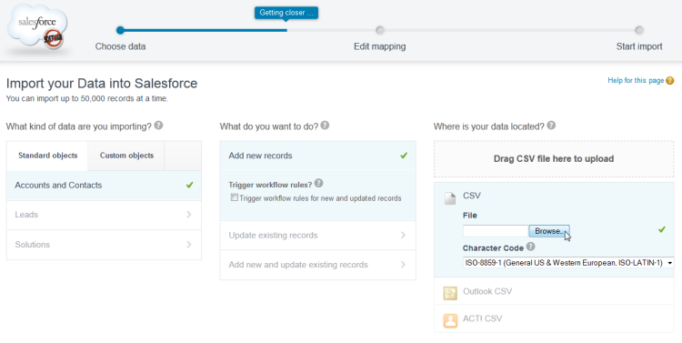The height and width of the screenshot is (343, 682).
Task: Click help icon next to data kind question
Action: click(x=159, y=126)
